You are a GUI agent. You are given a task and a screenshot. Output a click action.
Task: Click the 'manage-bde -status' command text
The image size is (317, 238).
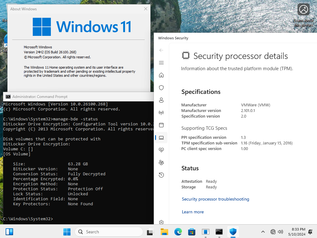(x=76, y=119)
